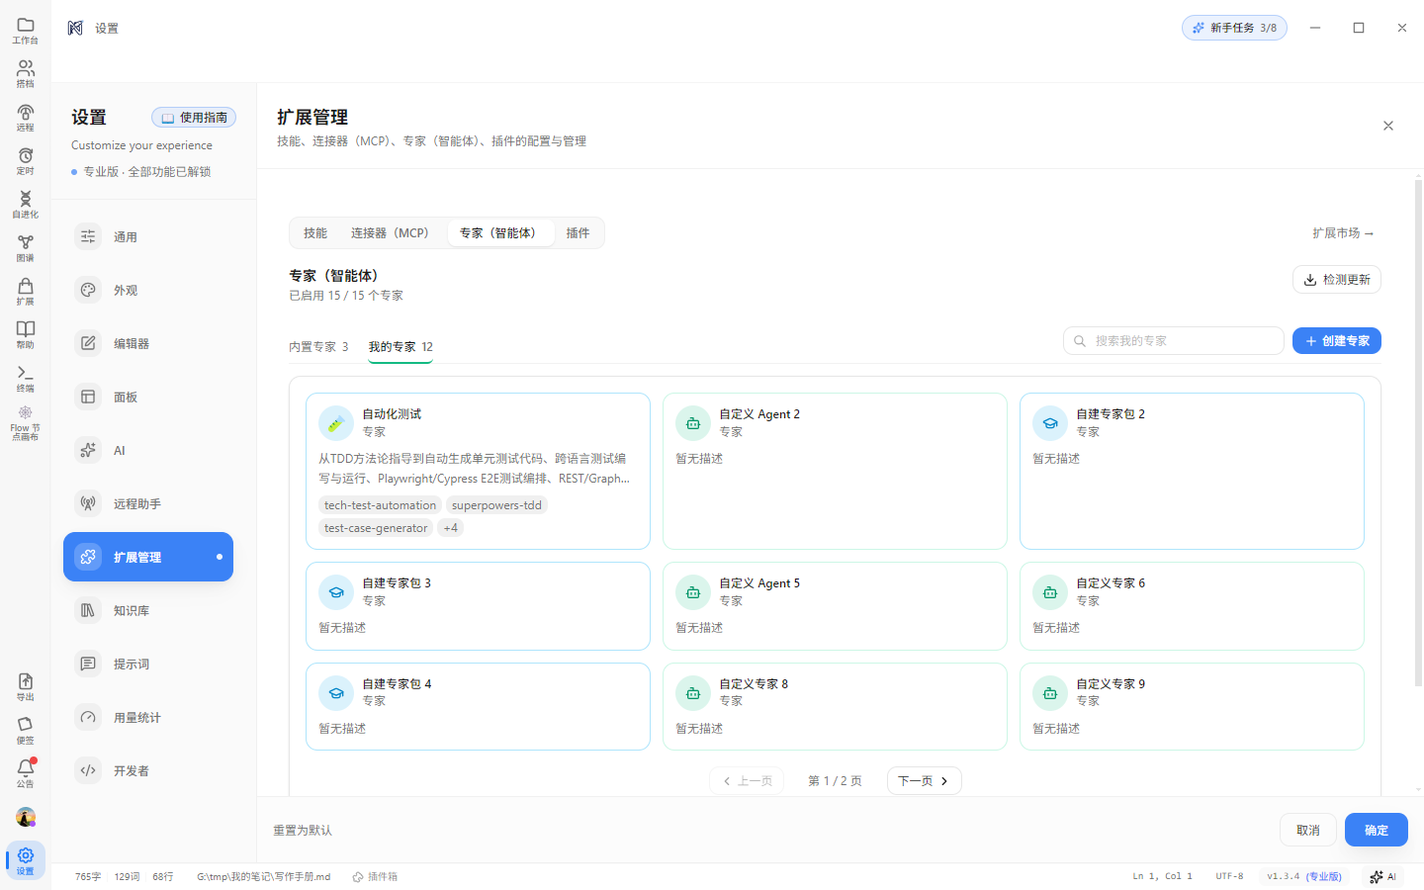Open 编辑器 editor settings
The width and height of the screenshot is (1424, 890).
point(148,344)
